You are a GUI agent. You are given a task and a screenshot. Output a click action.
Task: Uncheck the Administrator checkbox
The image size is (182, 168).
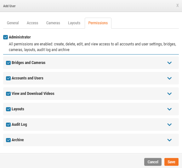5,37
